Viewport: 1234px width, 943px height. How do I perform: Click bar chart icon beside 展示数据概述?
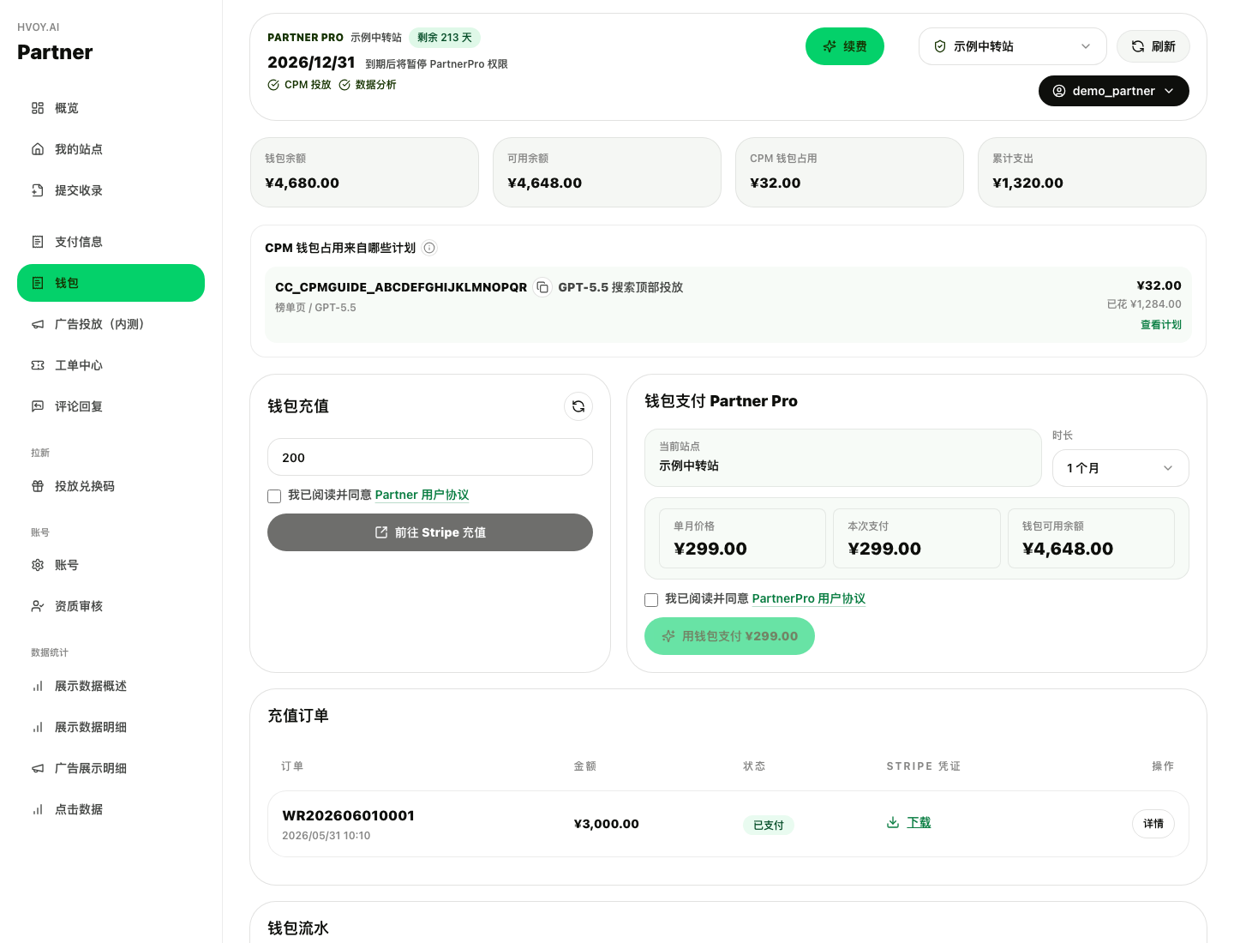(x=38, y=686)
